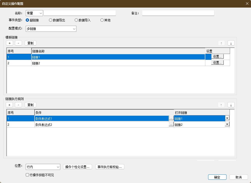Expand 位置 dropdown showing 行内
This screenshot has width=251, height=183.
point(43,167)
